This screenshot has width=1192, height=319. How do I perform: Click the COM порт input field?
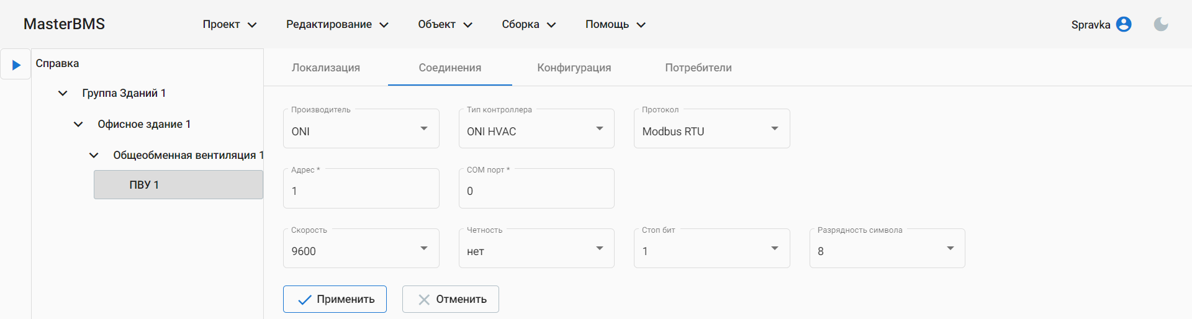[x=536, y=189]
